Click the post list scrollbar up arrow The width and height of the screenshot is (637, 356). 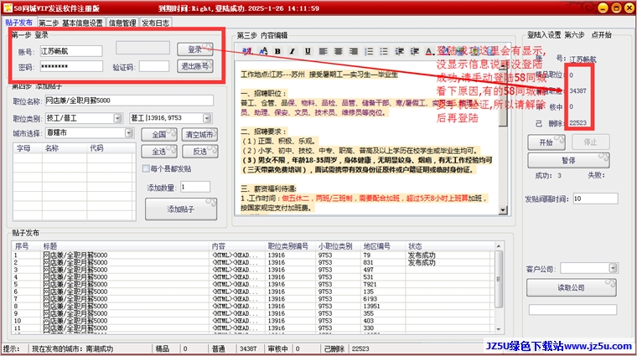click(x=499, y=246)
